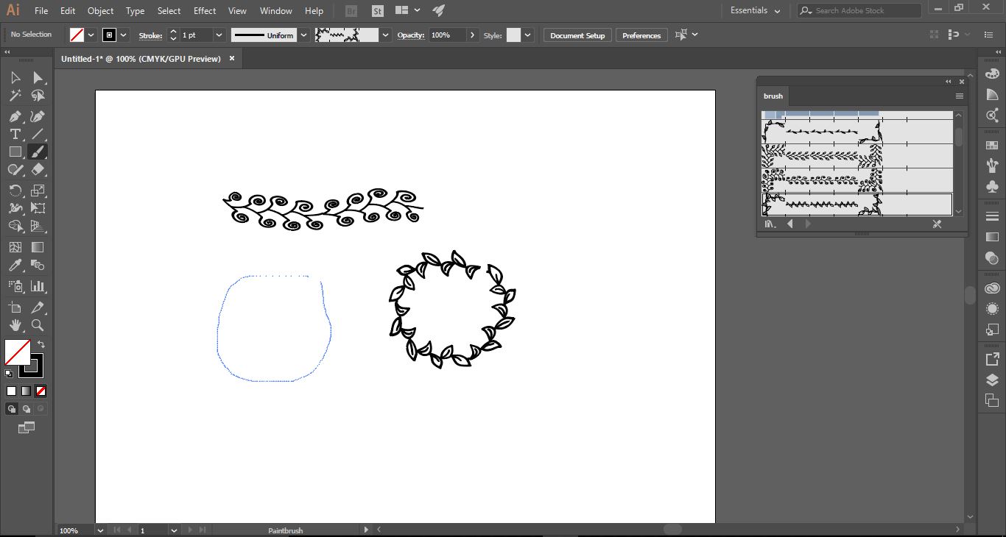Select the Magic Wand tool
This screenshot has height=537, width=1006.
[x=15, y=96]
